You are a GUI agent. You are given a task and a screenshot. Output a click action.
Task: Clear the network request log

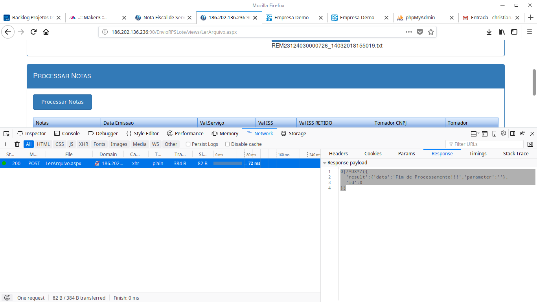(17, 144)
